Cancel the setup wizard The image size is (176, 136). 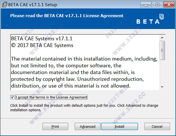coord(157,126)
